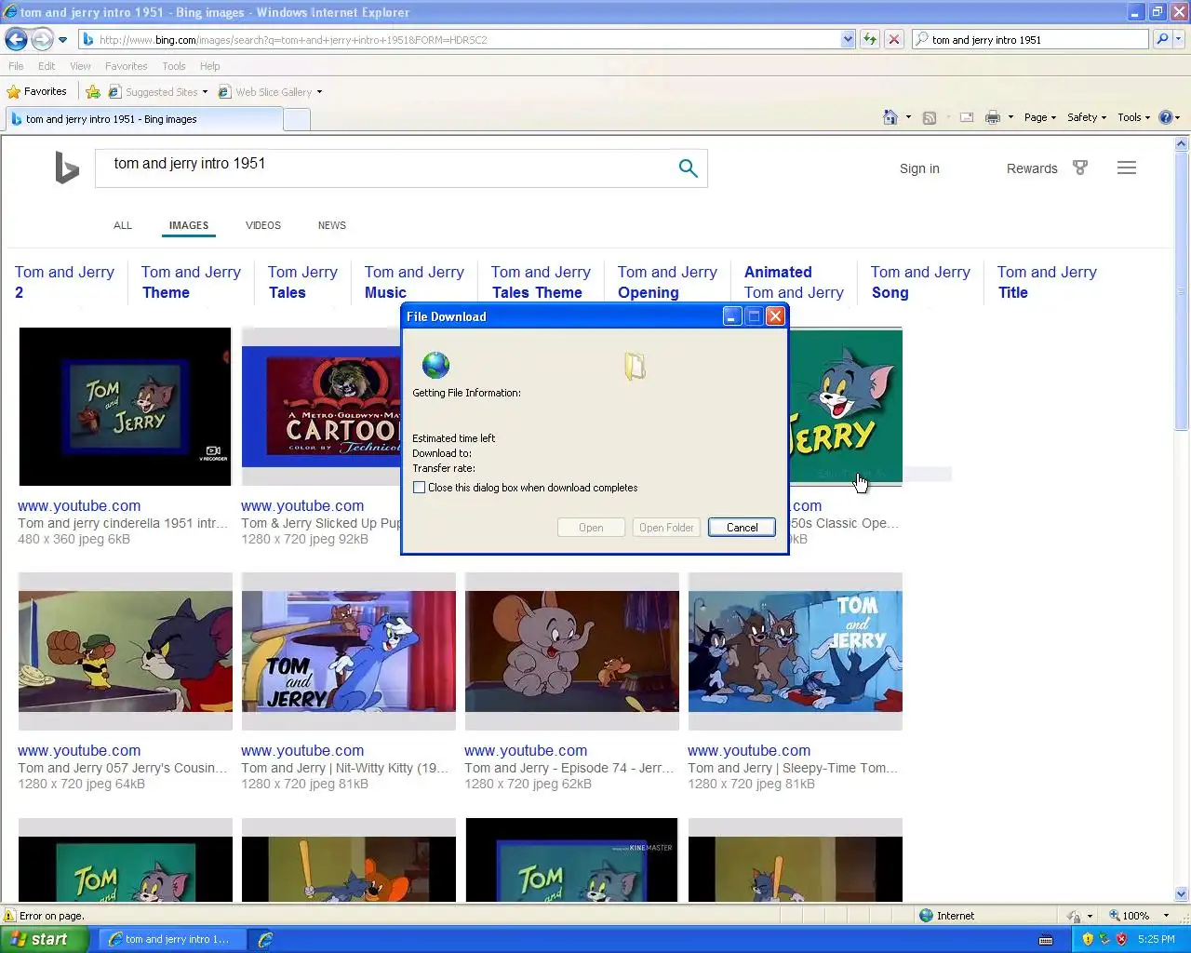Click inside the IE toolbar search field
Image resolution: width=1191 pixels, height=953 pixels.
pos(1037,40)
